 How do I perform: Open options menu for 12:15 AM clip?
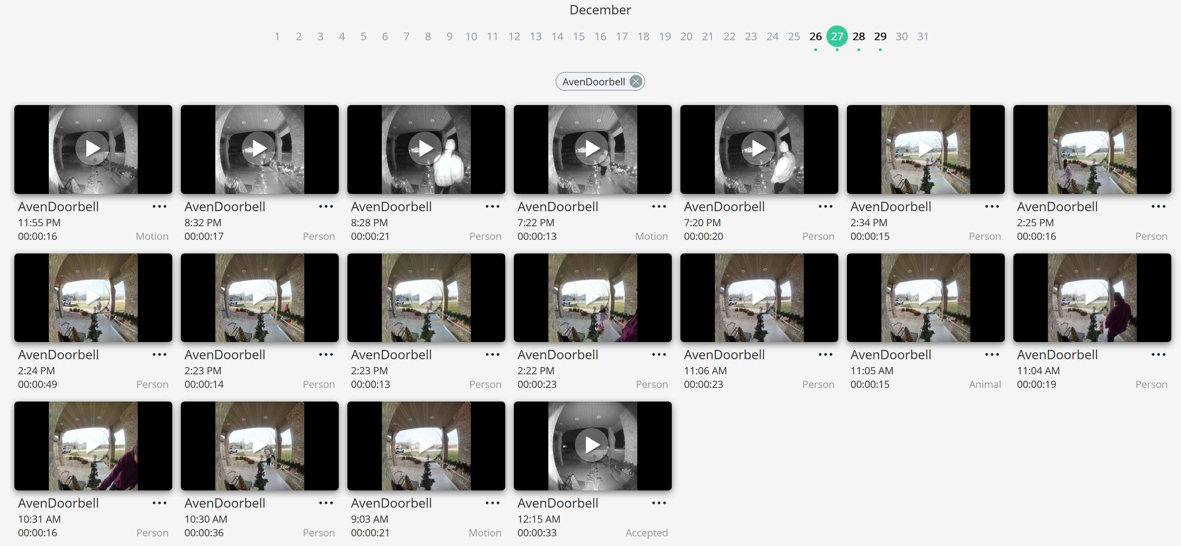pyautogui.click(x=659, y=503)
